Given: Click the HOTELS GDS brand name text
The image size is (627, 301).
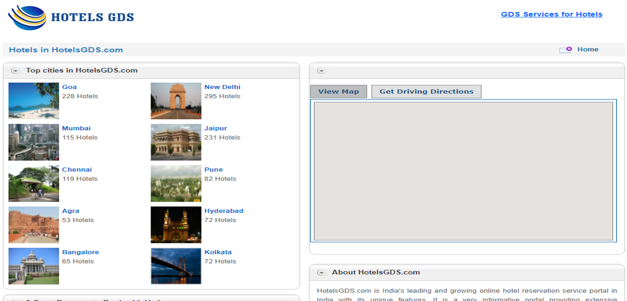Looking at the screenshot, I should (x=92, y=17).
